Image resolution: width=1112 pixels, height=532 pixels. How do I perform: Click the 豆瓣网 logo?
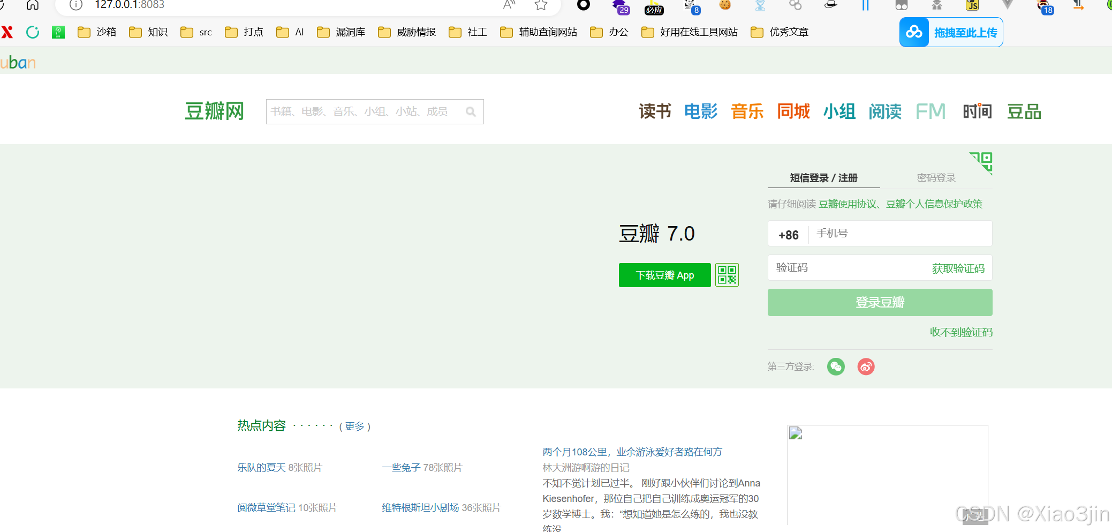pos(214,111)
